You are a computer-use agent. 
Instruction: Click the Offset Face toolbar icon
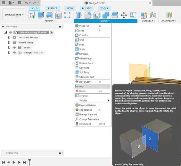tap(115, 15)
